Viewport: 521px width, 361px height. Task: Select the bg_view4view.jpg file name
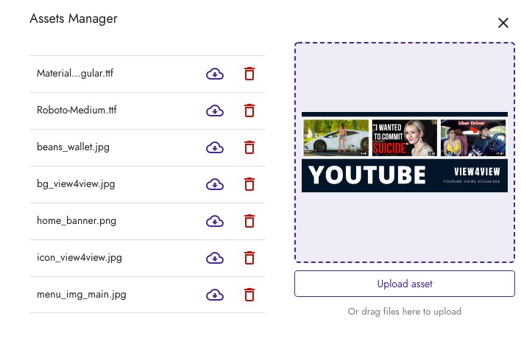(x=76, y=184)
